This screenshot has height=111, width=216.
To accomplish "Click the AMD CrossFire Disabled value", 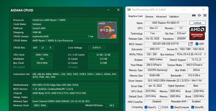I will [x=157, y=102].
